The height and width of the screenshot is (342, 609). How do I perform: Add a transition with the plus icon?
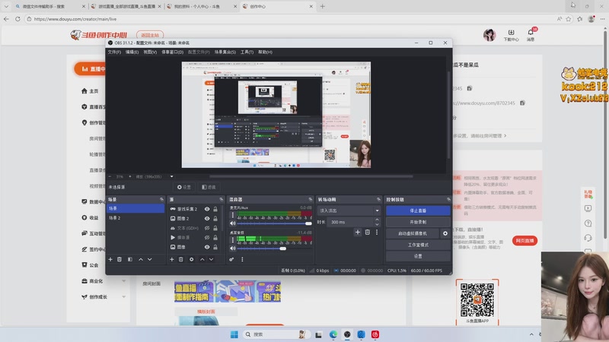pyautogui.click(x=358, y=233)
